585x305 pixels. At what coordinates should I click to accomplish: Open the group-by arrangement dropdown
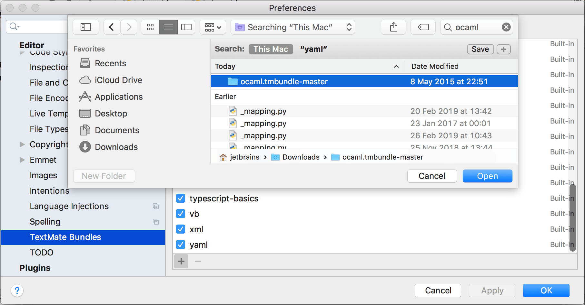point(213,27)
